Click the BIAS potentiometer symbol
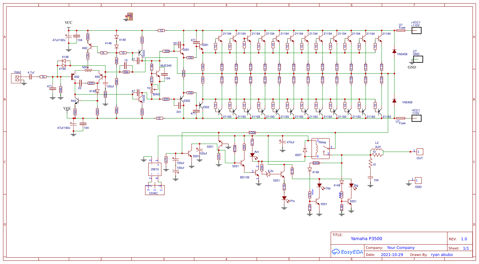The width and height of the screenshot is (479, 264). pyautogui.click(x=152, y=90)
